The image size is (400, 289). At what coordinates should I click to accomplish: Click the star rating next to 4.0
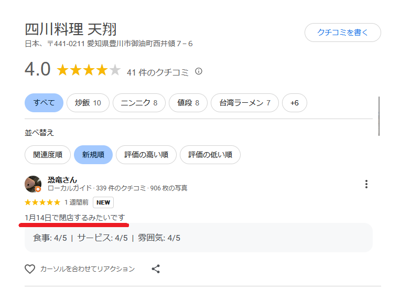pyautogui.click(x=89, y=70)
